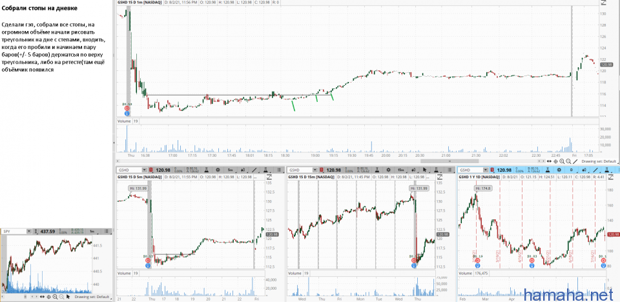Select the pointer tool in the 15m chart toolbar
The height and width of the screenshot is (302, 620).
[x=425, y=170]
